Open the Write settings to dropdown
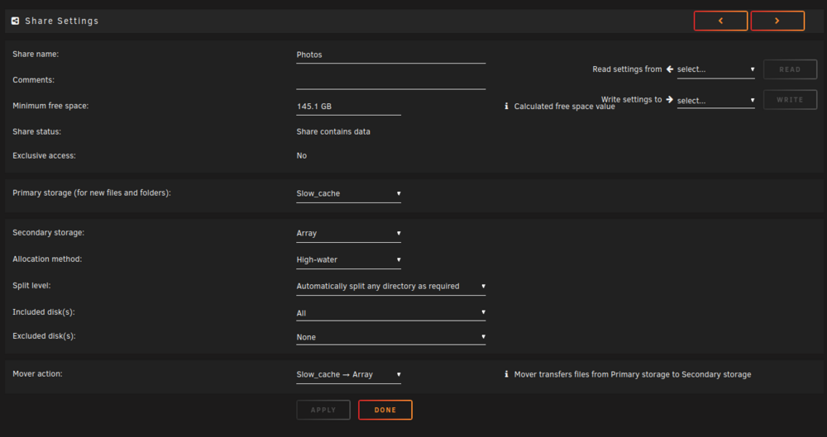The width and height of the screenshot is (827, 437). click(x=715, y=100)
